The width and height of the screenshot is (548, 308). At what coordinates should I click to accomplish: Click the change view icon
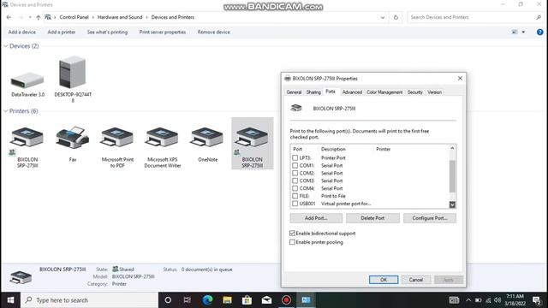(515, 33)
